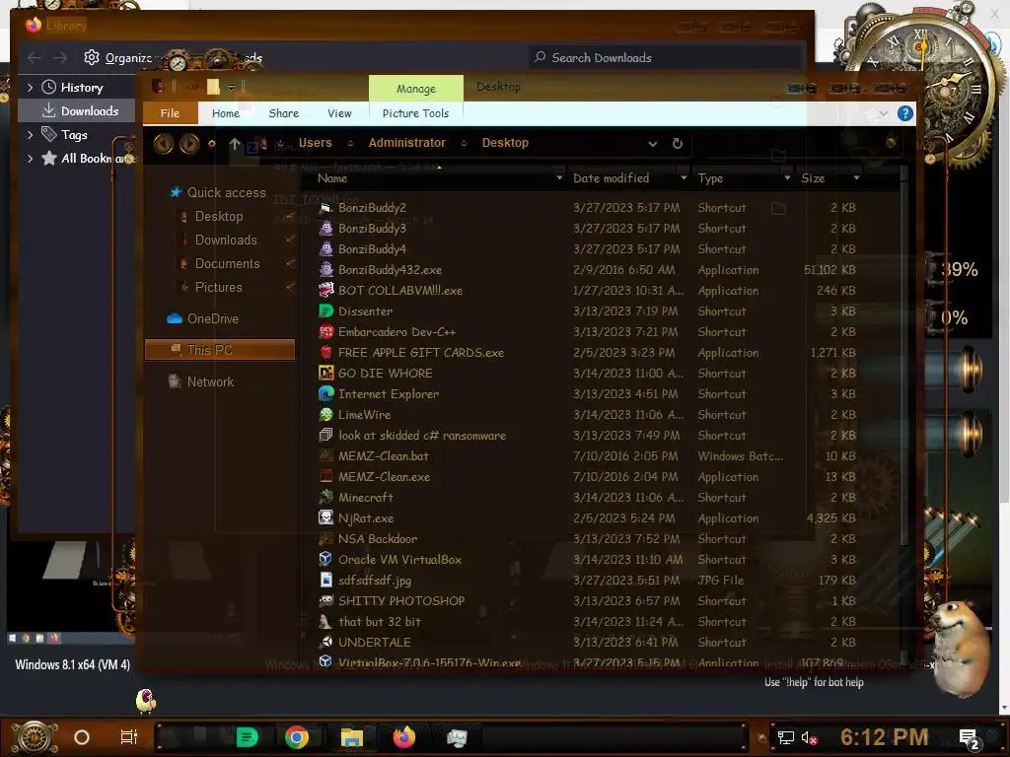Expand All Bookmarks in Library sidebar
This screenshot has width=1010, height=757.
(x=30, y=159)
